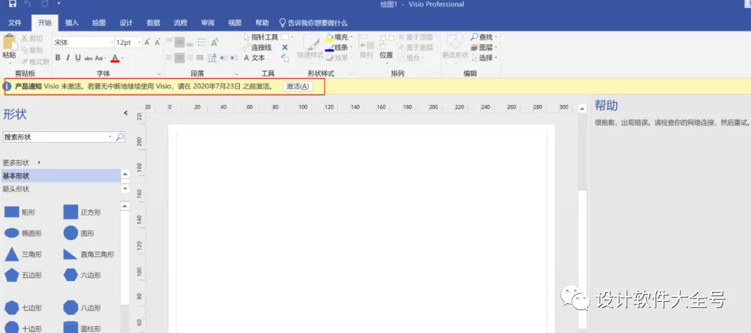The width and height of the screenshot is (751, 333).
Task: Select the 连接线 (Connector) tool
Action: tap(257, 47)
